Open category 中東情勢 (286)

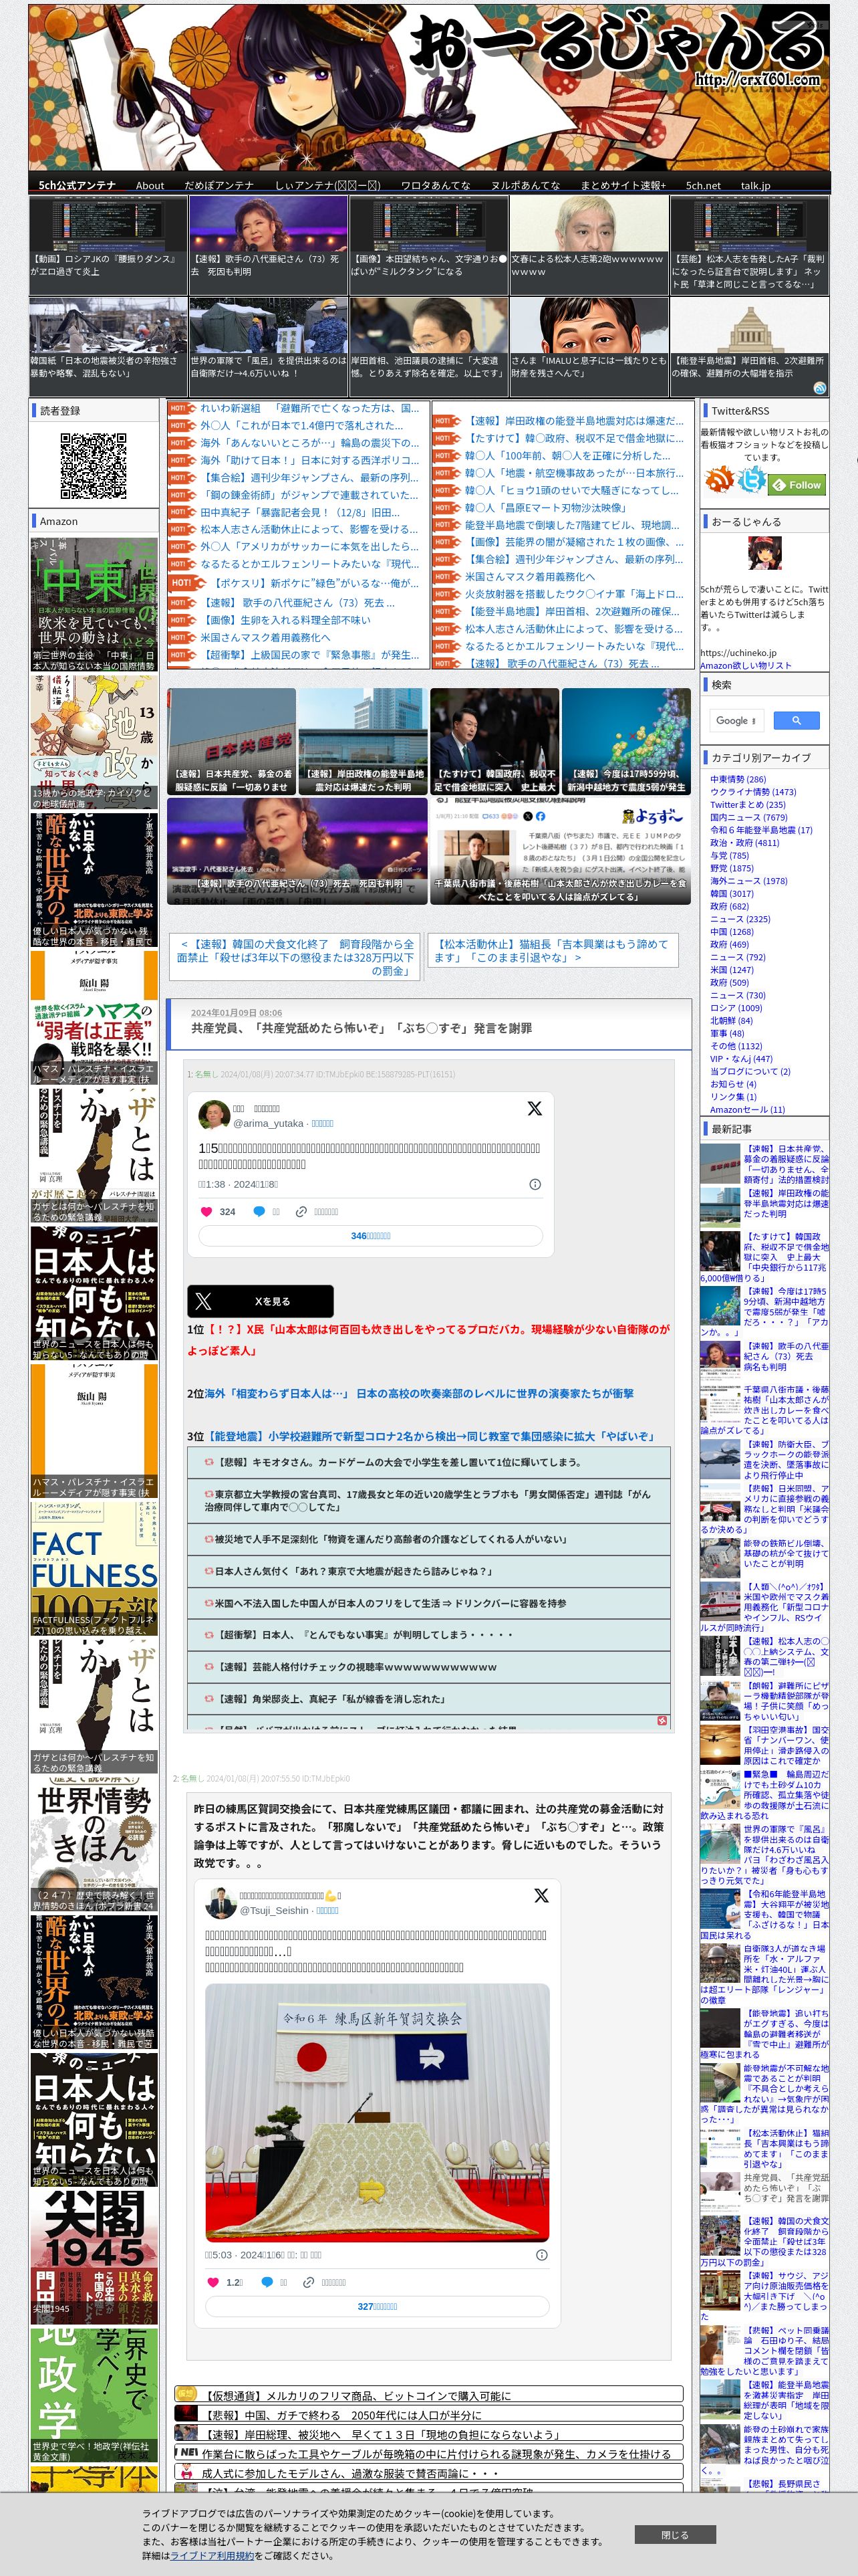(738, 779)
